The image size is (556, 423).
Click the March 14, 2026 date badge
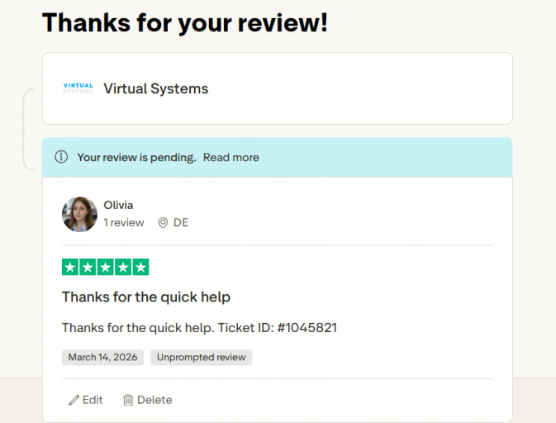coord(102,357)
